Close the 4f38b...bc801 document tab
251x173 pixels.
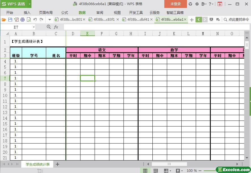point(84,19)
